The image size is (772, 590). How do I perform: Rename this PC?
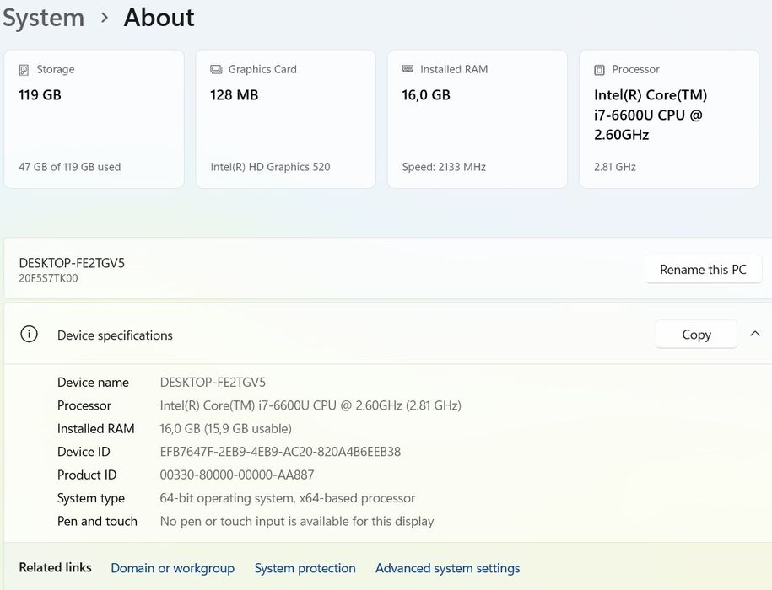tap(703, 270)
